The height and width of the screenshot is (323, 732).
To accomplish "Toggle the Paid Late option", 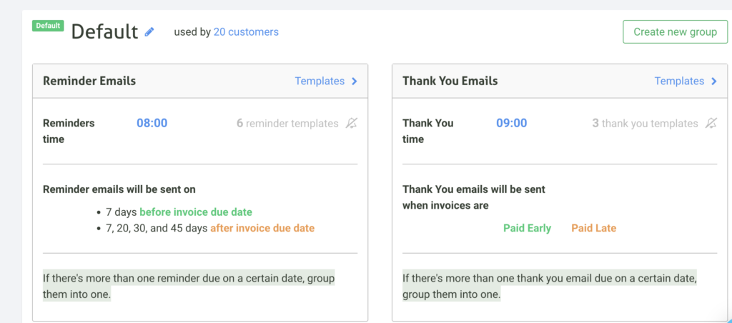I will pos(593,228).
